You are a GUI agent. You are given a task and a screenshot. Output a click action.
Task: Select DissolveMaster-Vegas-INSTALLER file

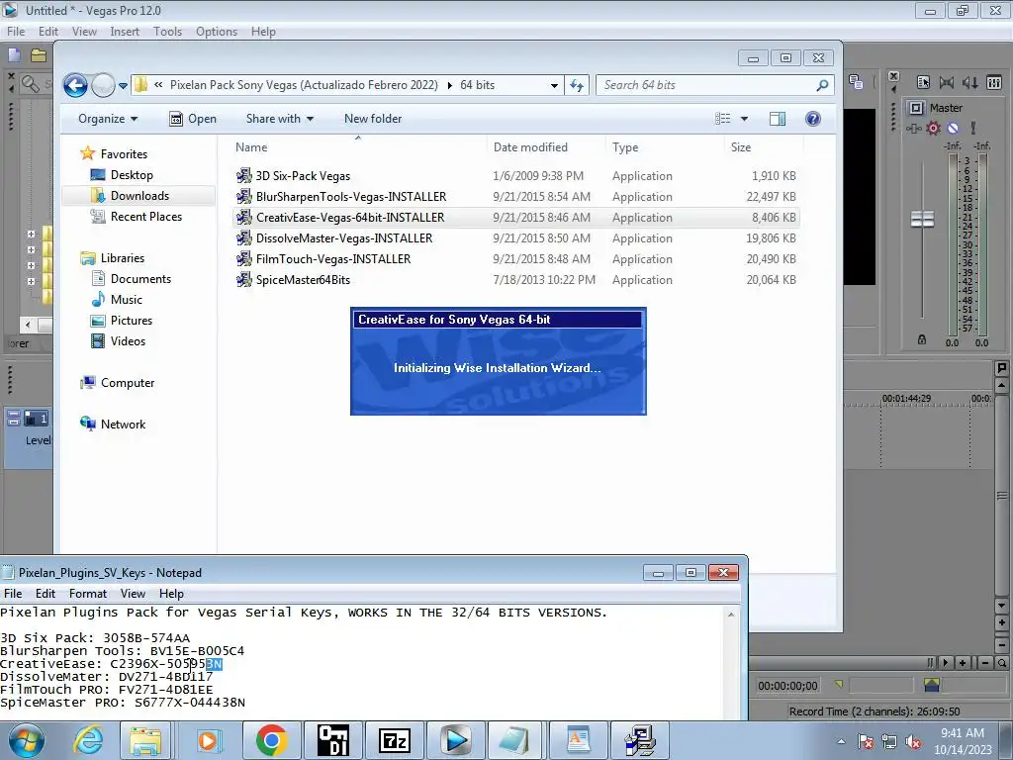[x=343, y=237]
